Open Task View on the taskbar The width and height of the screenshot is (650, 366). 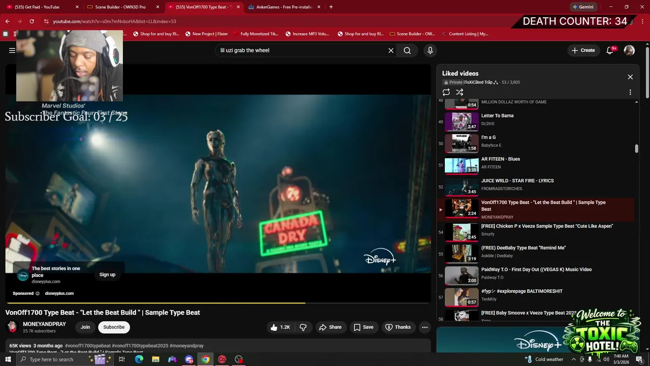pyautogui.click(x=122, y=359)
